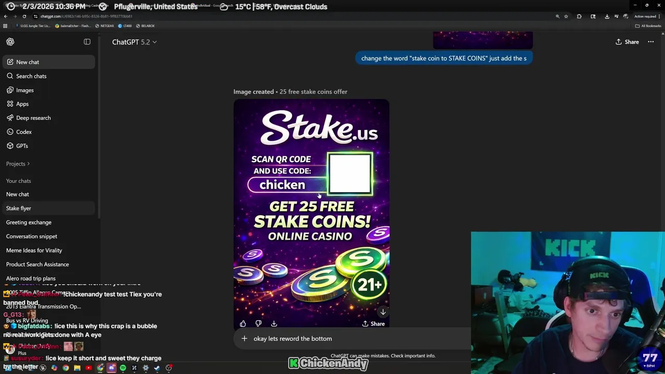Open the Stake flyer chat
This screenshot has height=374, width=665.
pyautogui.click(x=48, y=208)
